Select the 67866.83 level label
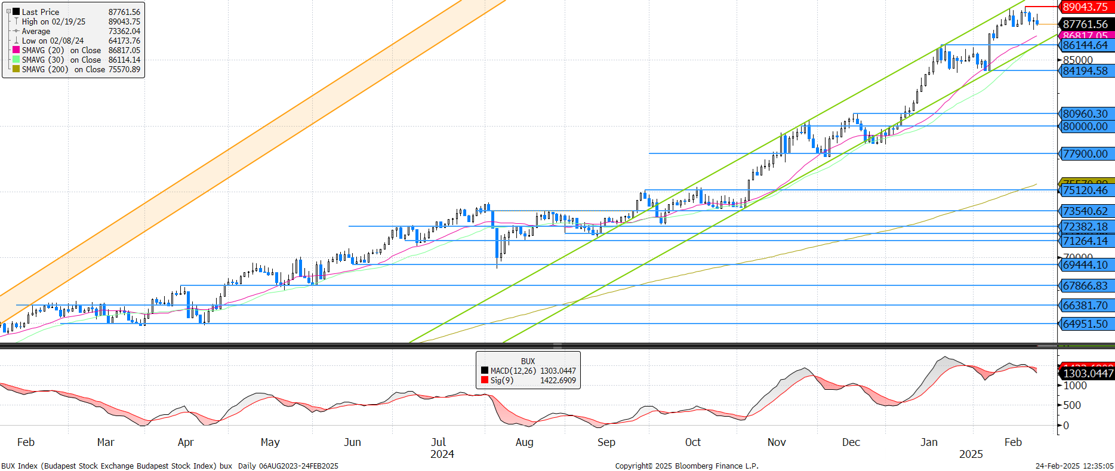 click(x=1086, y=285)
